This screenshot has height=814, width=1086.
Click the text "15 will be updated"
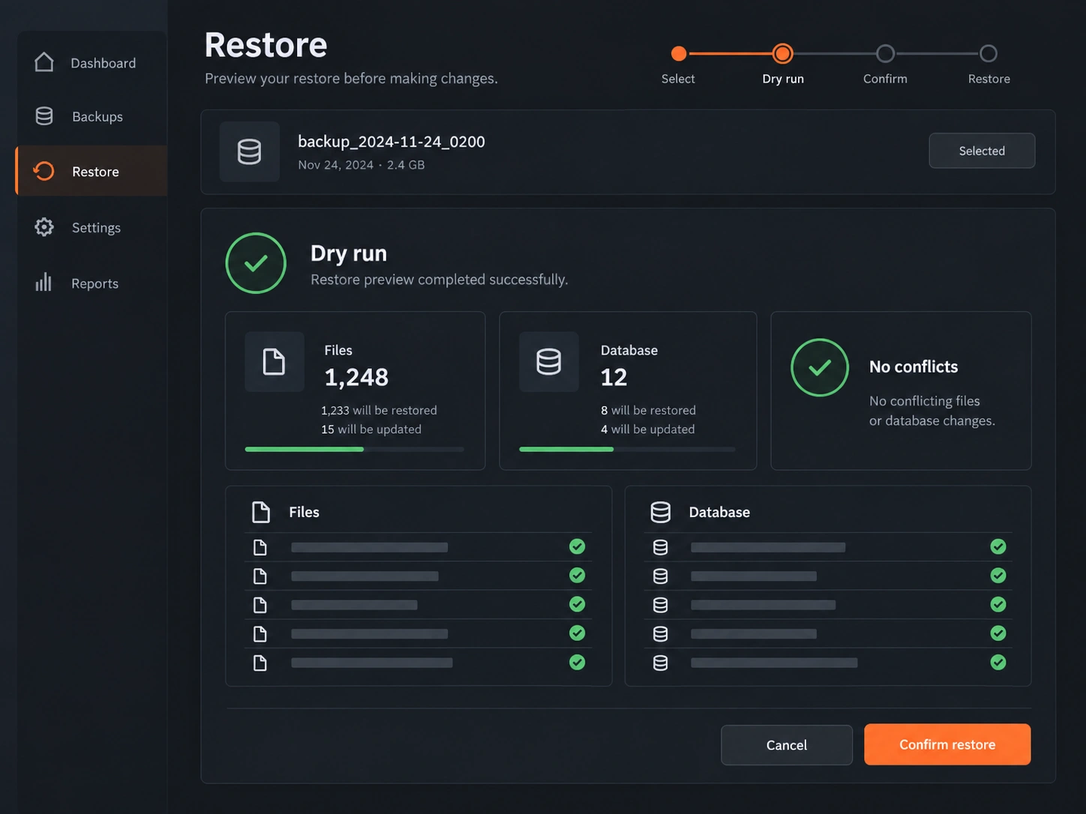coord(371,429)
